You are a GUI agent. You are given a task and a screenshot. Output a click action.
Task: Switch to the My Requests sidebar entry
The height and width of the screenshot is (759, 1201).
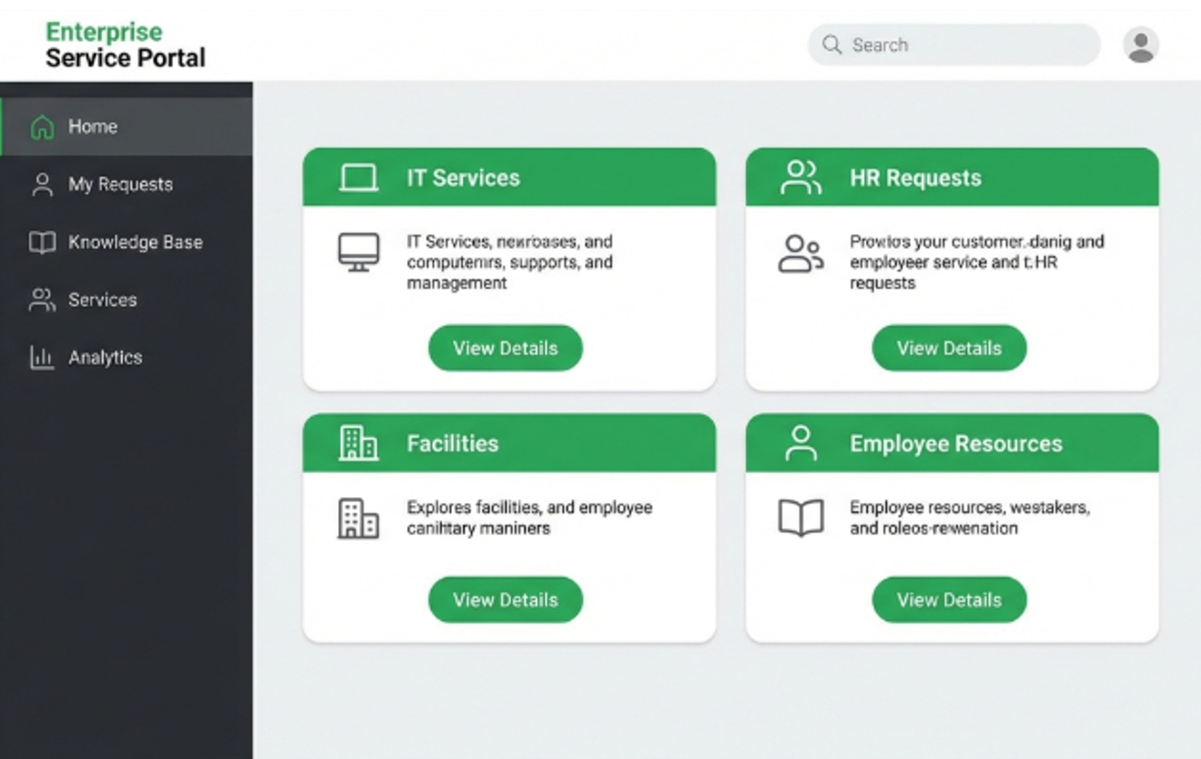(119, 183)
